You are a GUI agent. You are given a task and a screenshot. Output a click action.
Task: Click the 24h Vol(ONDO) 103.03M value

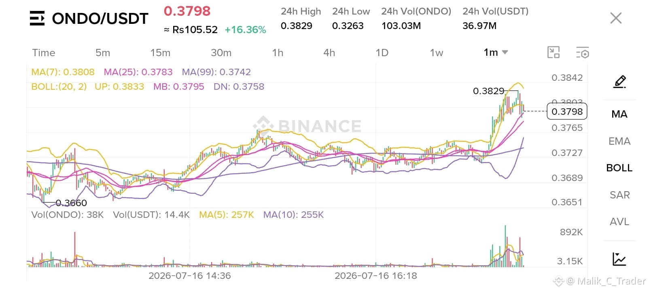pyautogui.click(x=401, y=26)
